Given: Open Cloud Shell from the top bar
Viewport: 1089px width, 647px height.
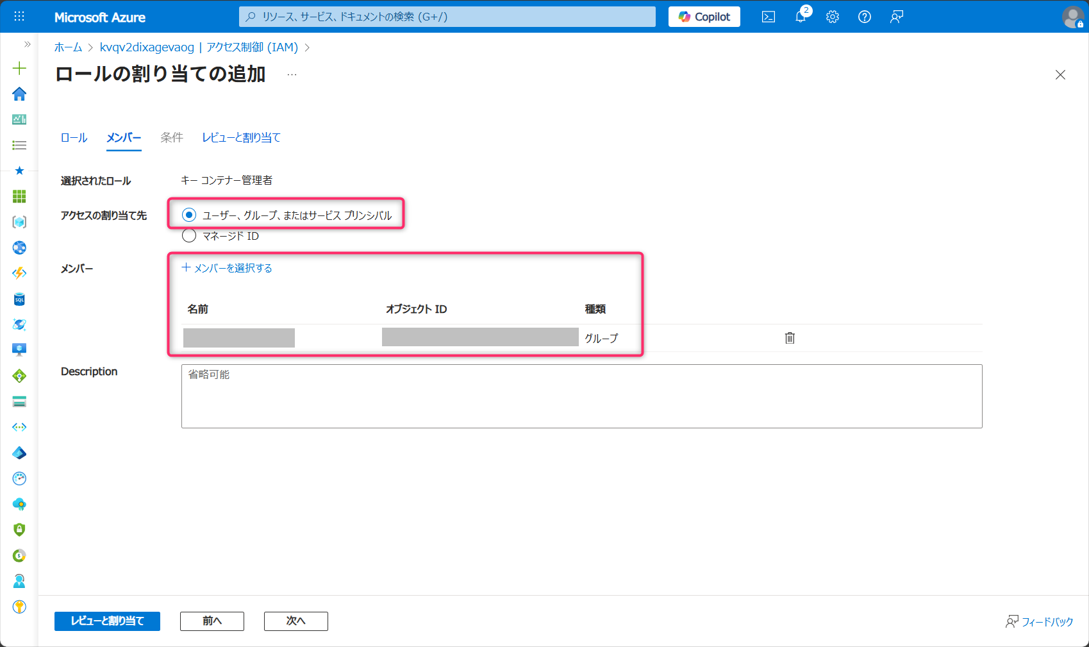Looking at the screenshot, I should (768, 17).
